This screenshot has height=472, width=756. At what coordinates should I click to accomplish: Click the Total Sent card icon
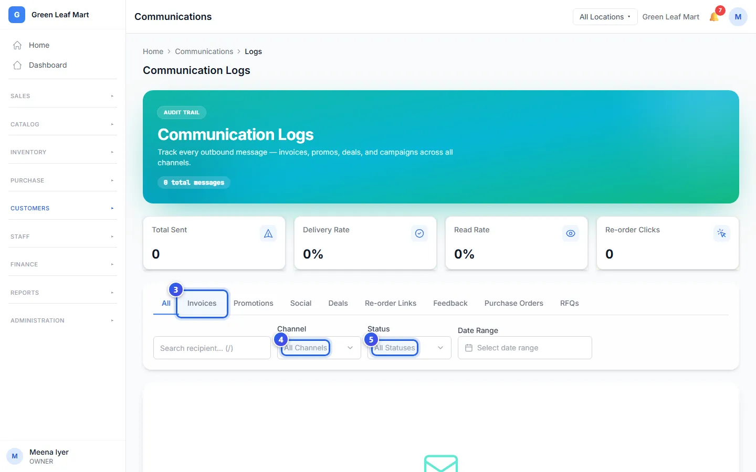[268, 233]
